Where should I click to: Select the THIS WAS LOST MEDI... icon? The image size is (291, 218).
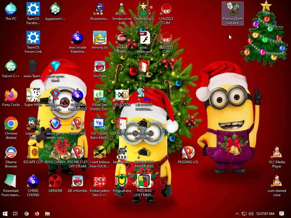[x=144, y=186]
